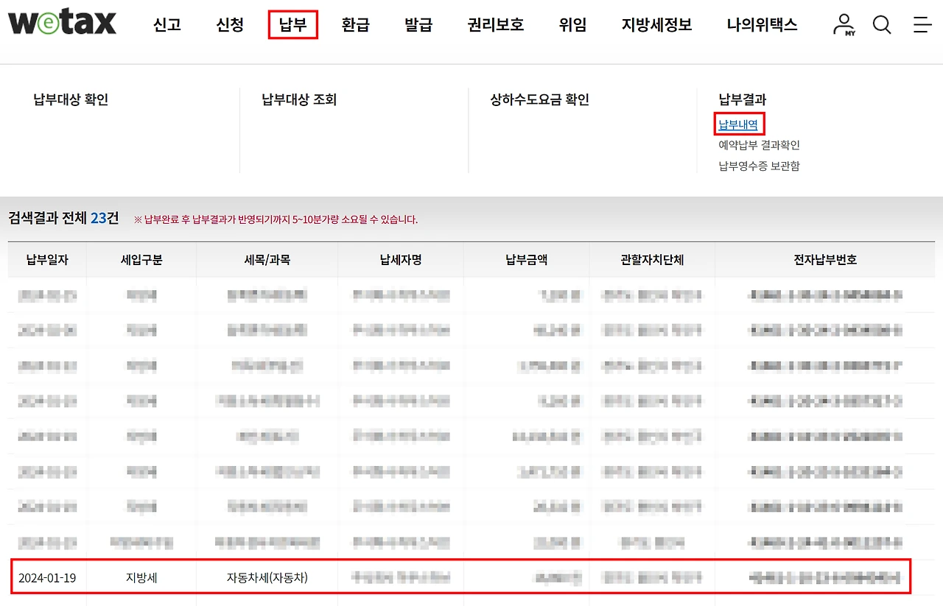Select the 권리보호 menu item

point(494,24)
